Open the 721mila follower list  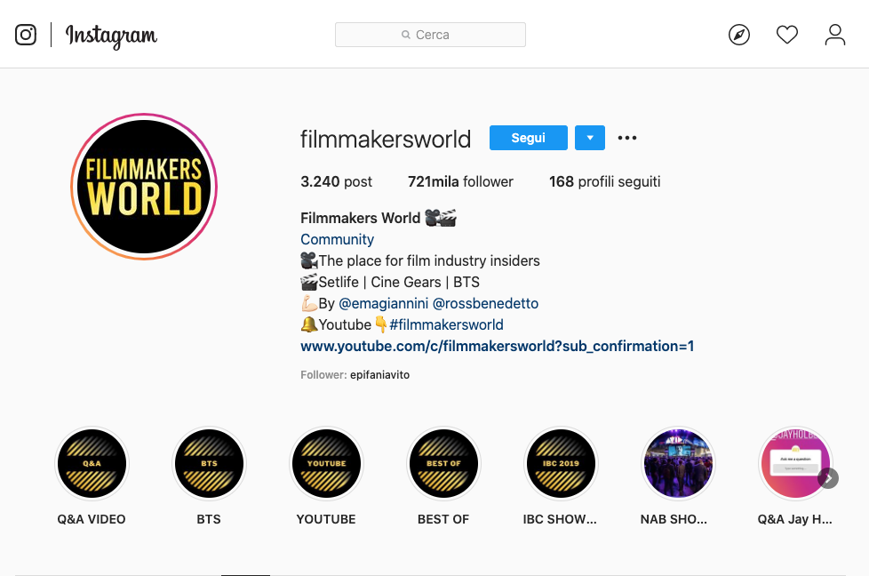pos(460,182)
